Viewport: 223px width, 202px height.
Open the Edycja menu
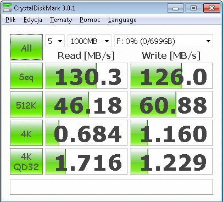[33, 20]
